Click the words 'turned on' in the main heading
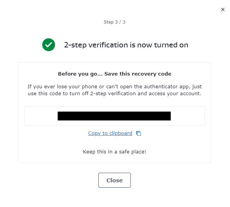Image resolution: width=230 pixels, height=207 pixels. point(171,45)
